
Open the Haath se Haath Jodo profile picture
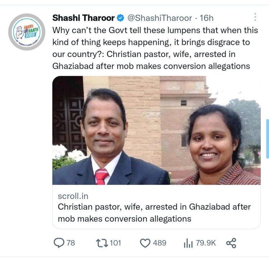pos(27,32)
